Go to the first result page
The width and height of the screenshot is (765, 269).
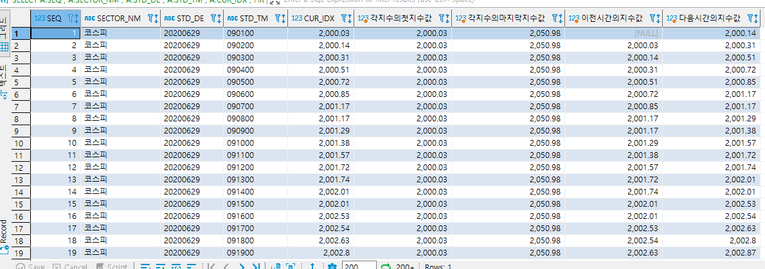click(x=211, y=266)
